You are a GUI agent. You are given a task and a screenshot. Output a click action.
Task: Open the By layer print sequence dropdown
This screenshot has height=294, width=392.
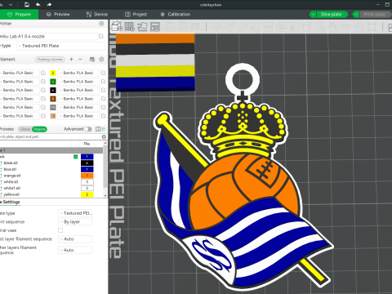click(x=75, y=222)
